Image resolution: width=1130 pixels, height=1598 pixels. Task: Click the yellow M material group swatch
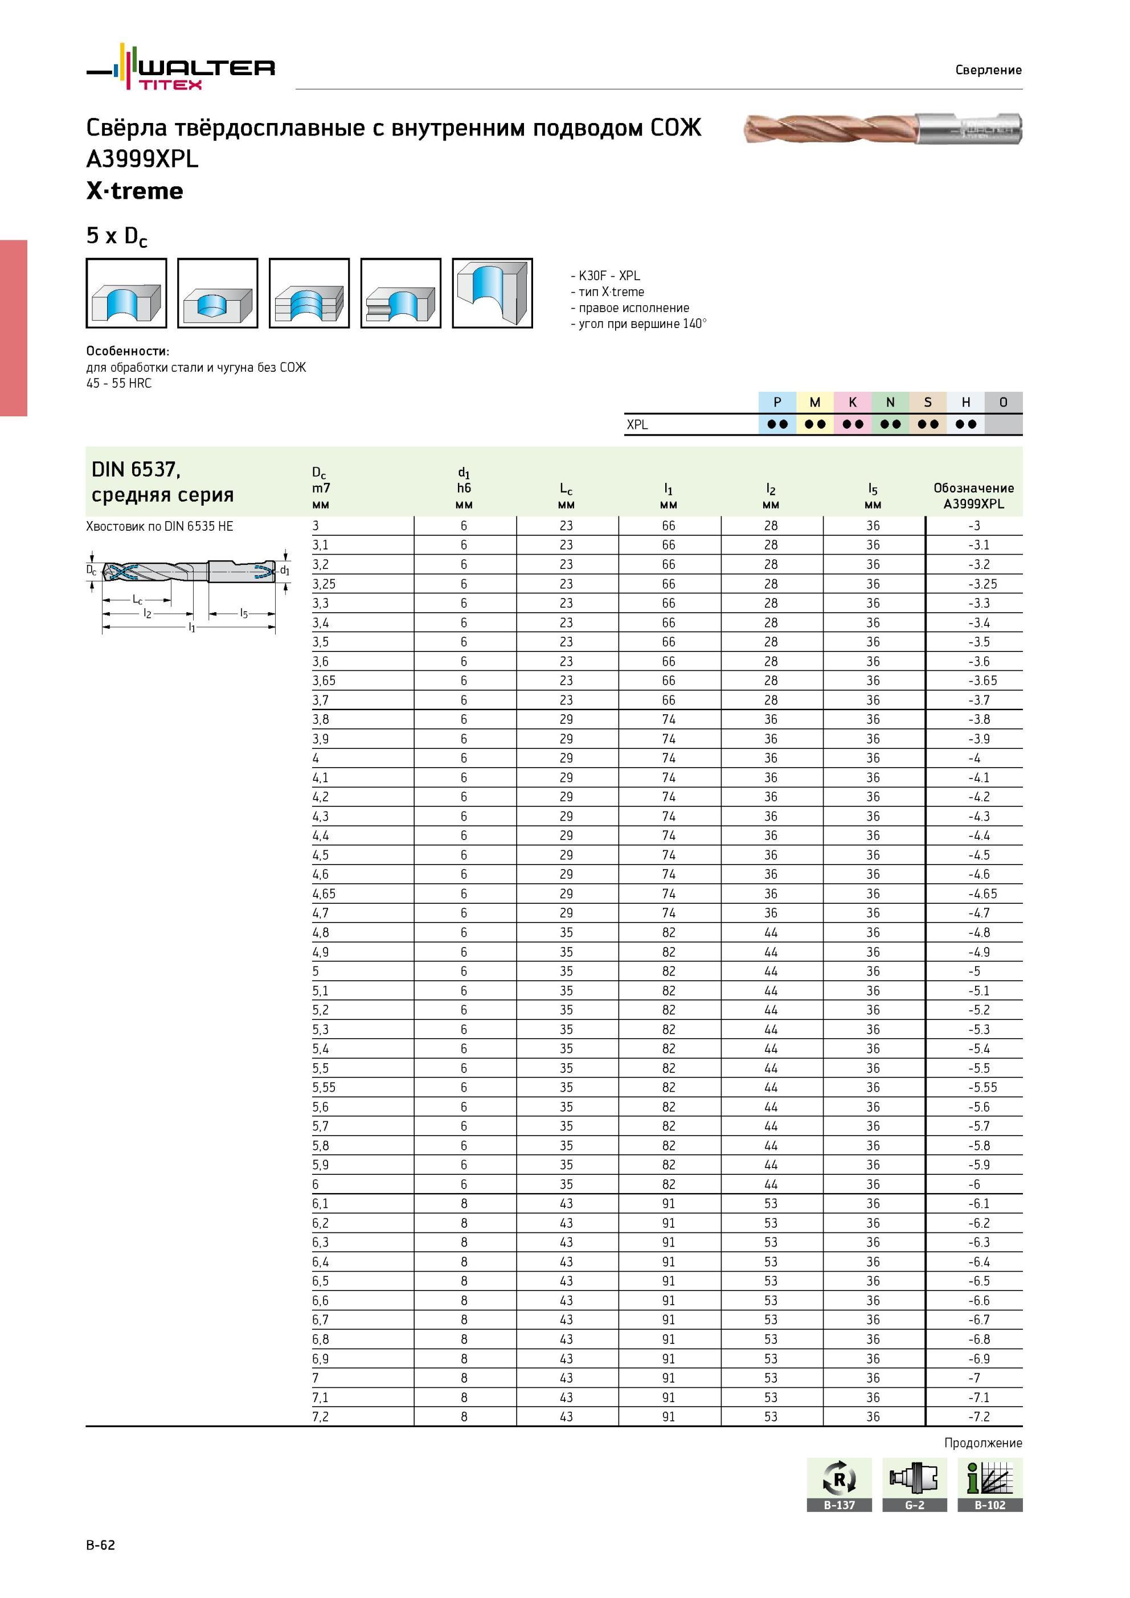(814, 402)
